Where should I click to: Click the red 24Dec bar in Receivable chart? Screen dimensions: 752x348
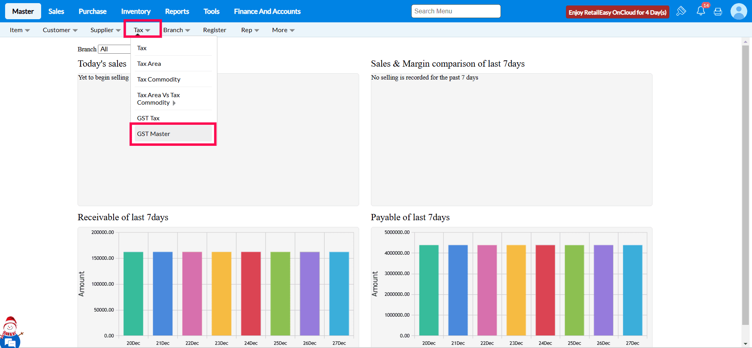251,293
